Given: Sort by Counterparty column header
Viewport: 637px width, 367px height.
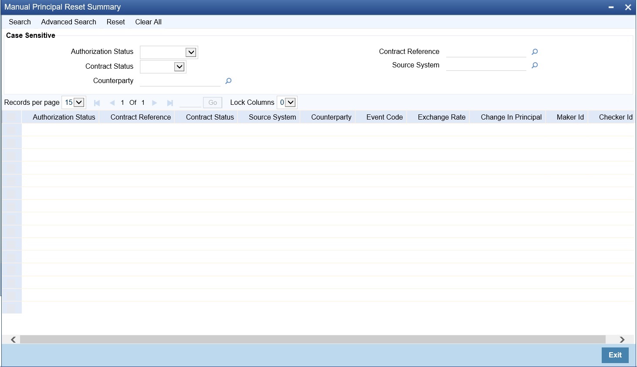Looking at the screenshot, I should point(331,117).
